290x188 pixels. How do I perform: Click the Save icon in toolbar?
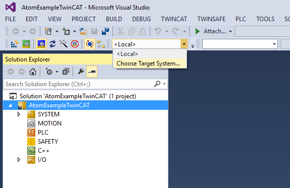(94, 31)
